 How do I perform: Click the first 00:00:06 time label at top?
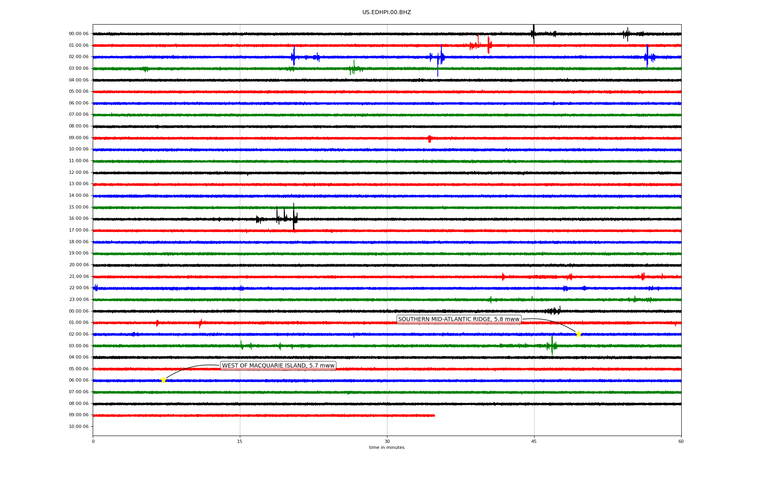(x=79, y=34)
